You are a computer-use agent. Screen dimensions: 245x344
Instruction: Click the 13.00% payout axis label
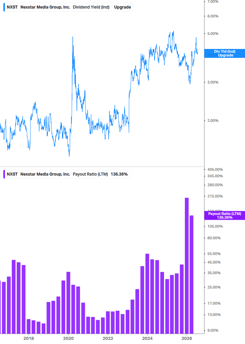point(214,315)
